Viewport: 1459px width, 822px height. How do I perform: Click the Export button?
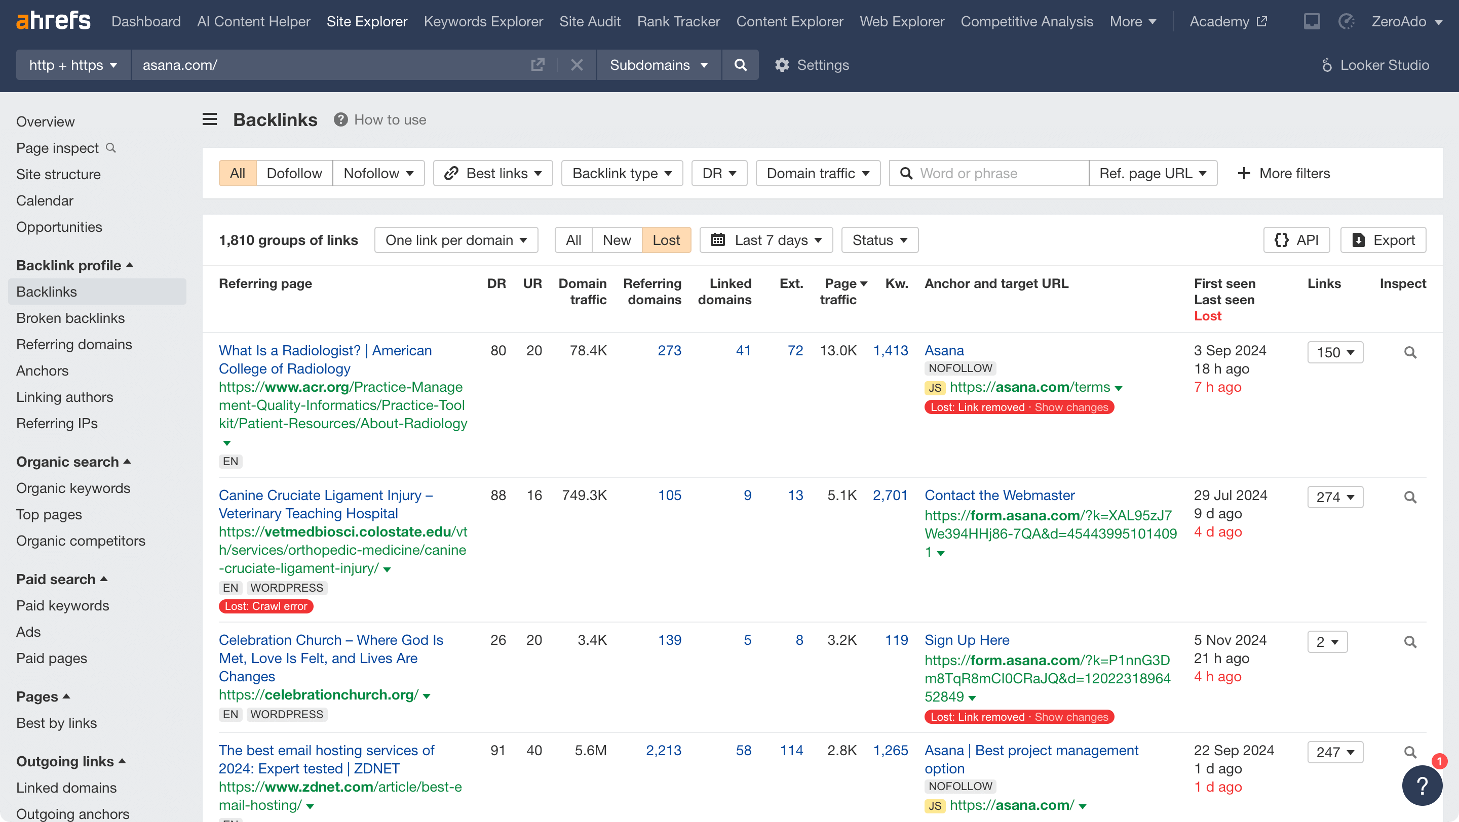(1383, 240)
